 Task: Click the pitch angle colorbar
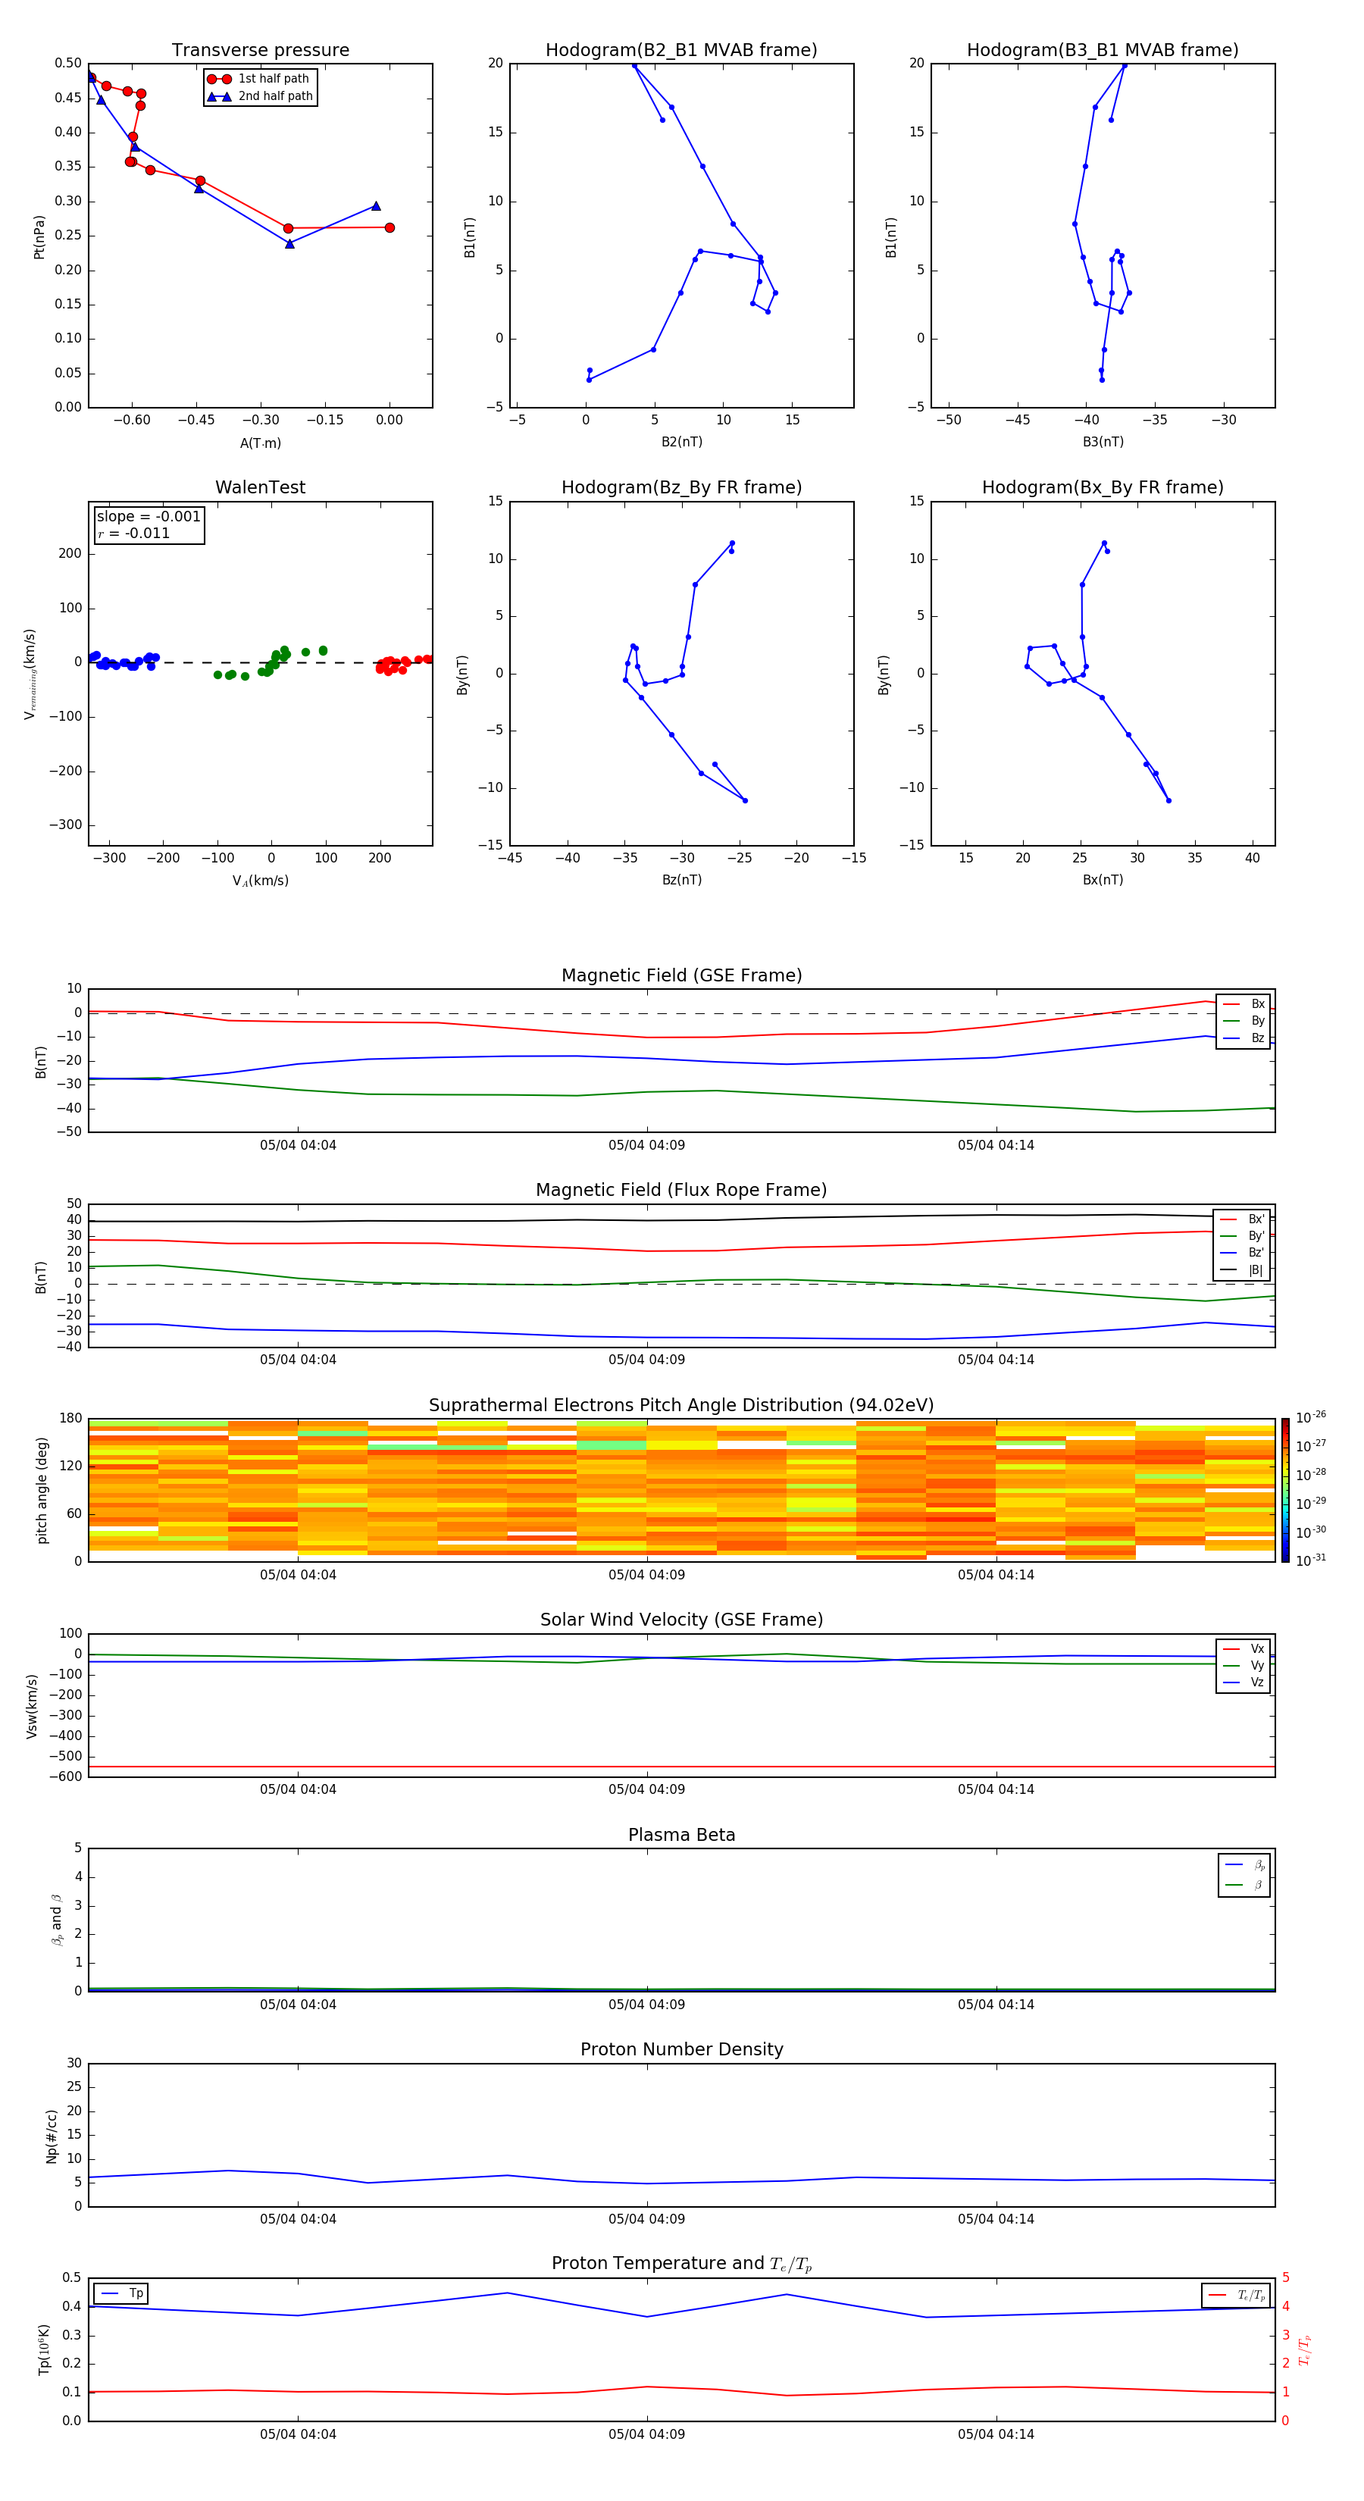(1285, 1489)
